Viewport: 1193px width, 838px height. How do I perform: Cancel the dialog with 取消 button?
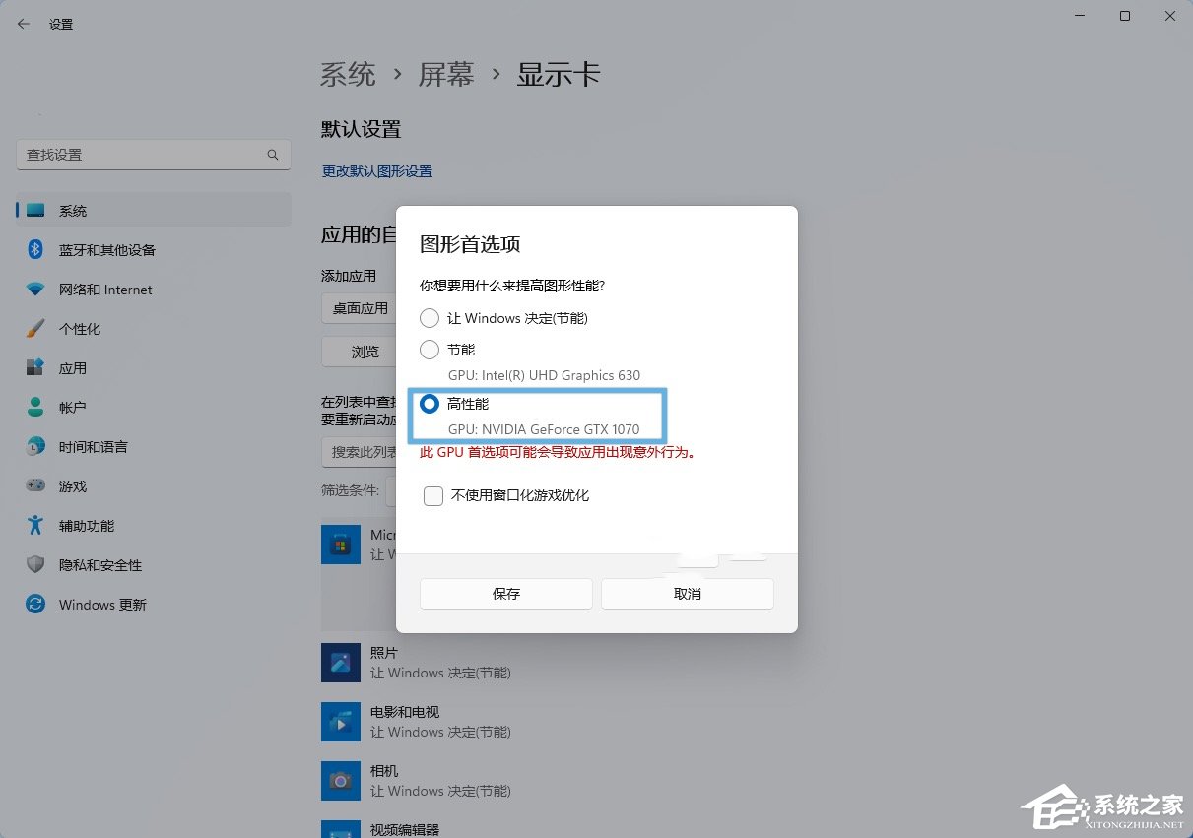[687, 593]
